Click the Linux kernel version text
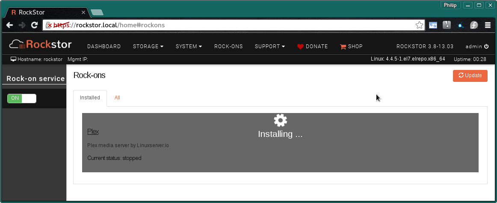This screenshot has width=497, height=203. pyautogui.click(x=408, y=59)
